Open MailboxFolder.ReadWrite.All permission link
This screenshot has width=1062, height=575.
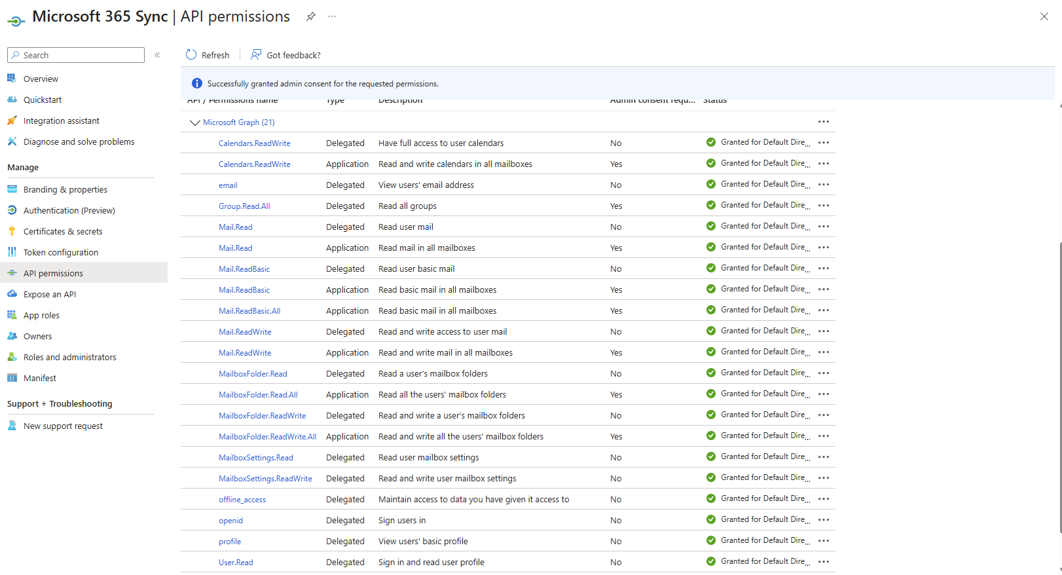tap(267, 437)
